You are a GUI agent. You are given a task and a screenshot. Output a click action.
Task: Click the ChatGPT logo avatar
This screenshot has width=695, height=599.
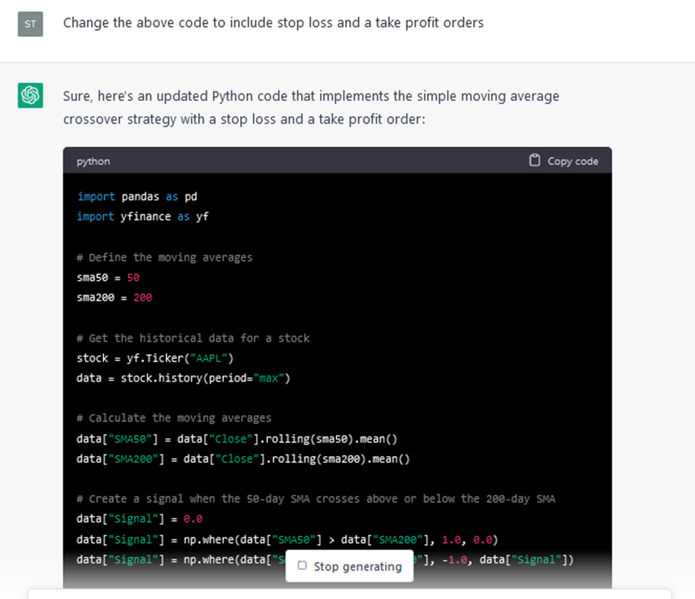click(x=30, y=95)
